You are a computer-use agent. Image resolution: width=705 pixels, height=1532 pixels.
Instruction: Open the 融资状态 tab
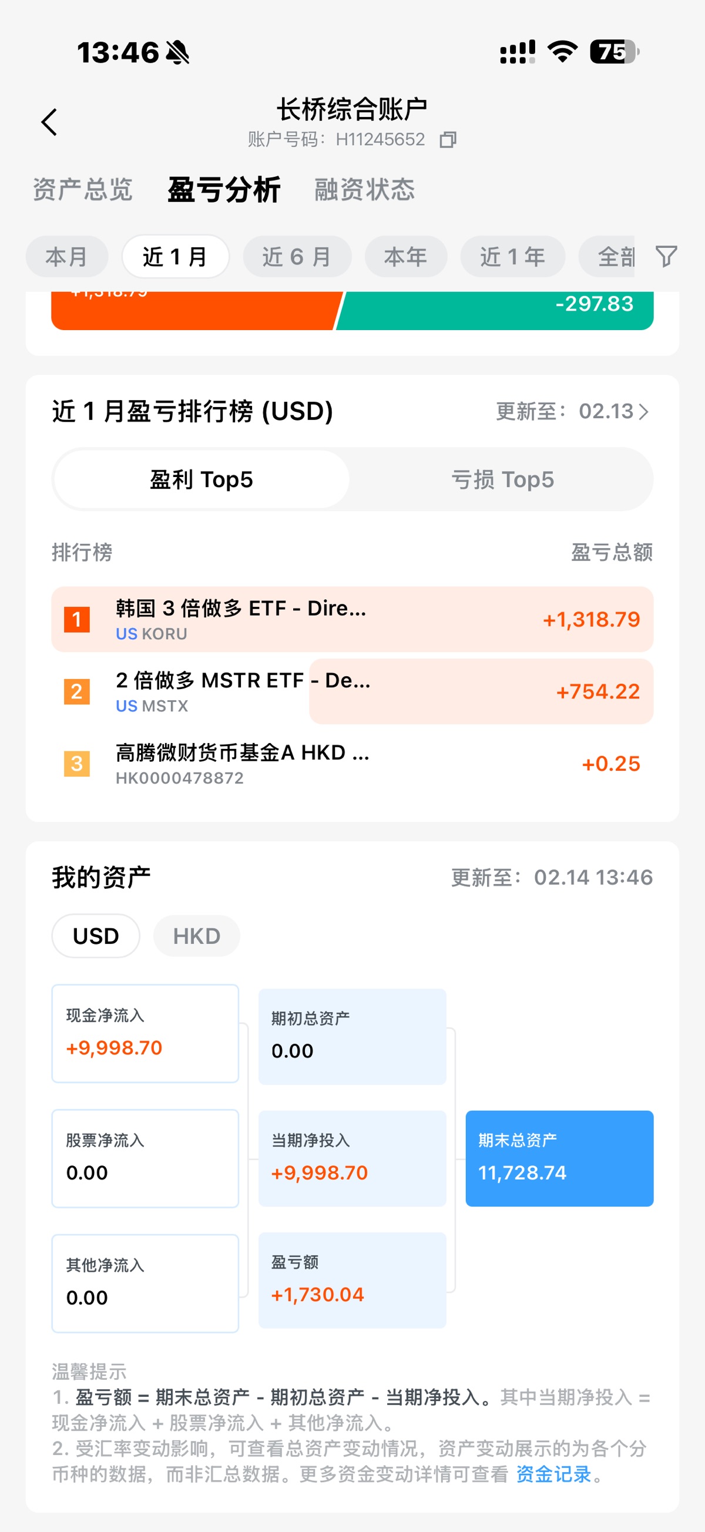(x=364, y=190)
